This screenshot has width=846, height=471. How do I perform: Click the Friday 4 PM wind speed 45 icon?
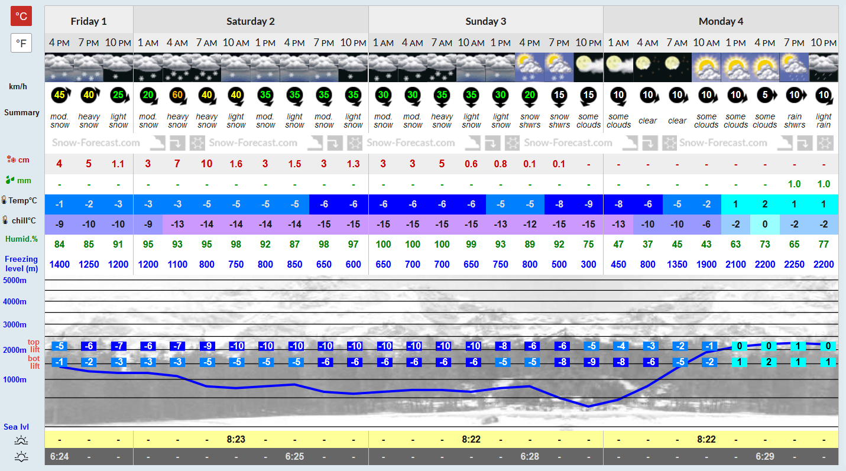click(59, 95)
